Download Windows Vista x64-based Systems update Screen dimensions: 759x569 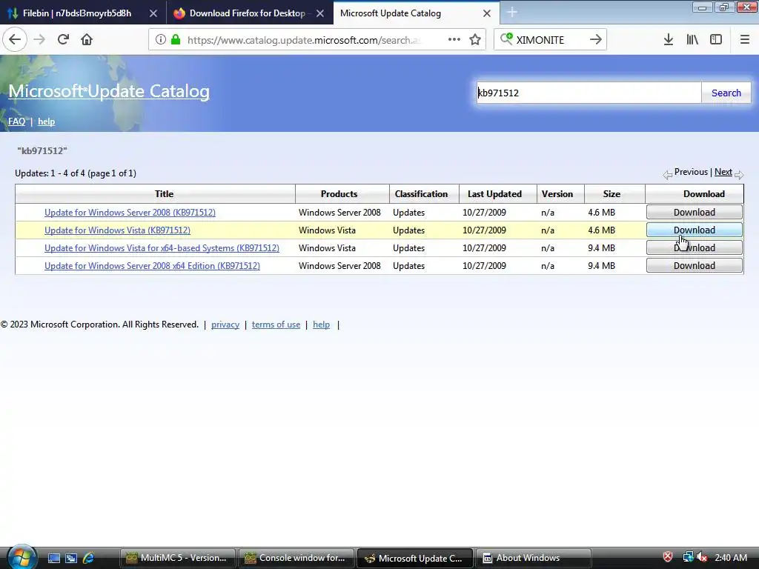coord(694,247)
